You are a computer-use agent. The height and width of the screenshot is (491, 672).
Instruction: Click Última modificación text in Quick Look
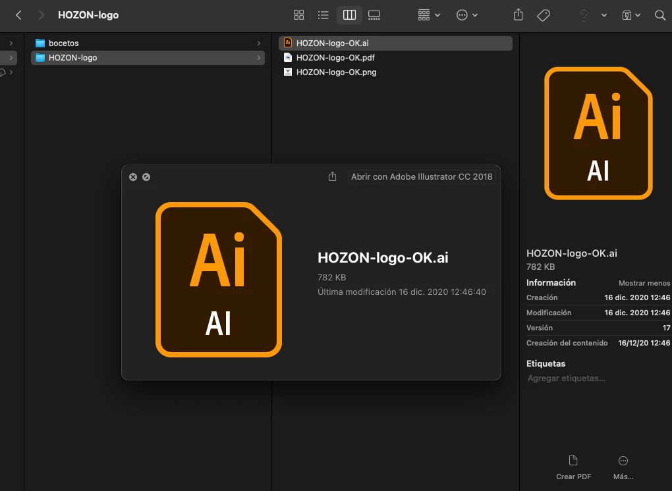coord(402,292)
